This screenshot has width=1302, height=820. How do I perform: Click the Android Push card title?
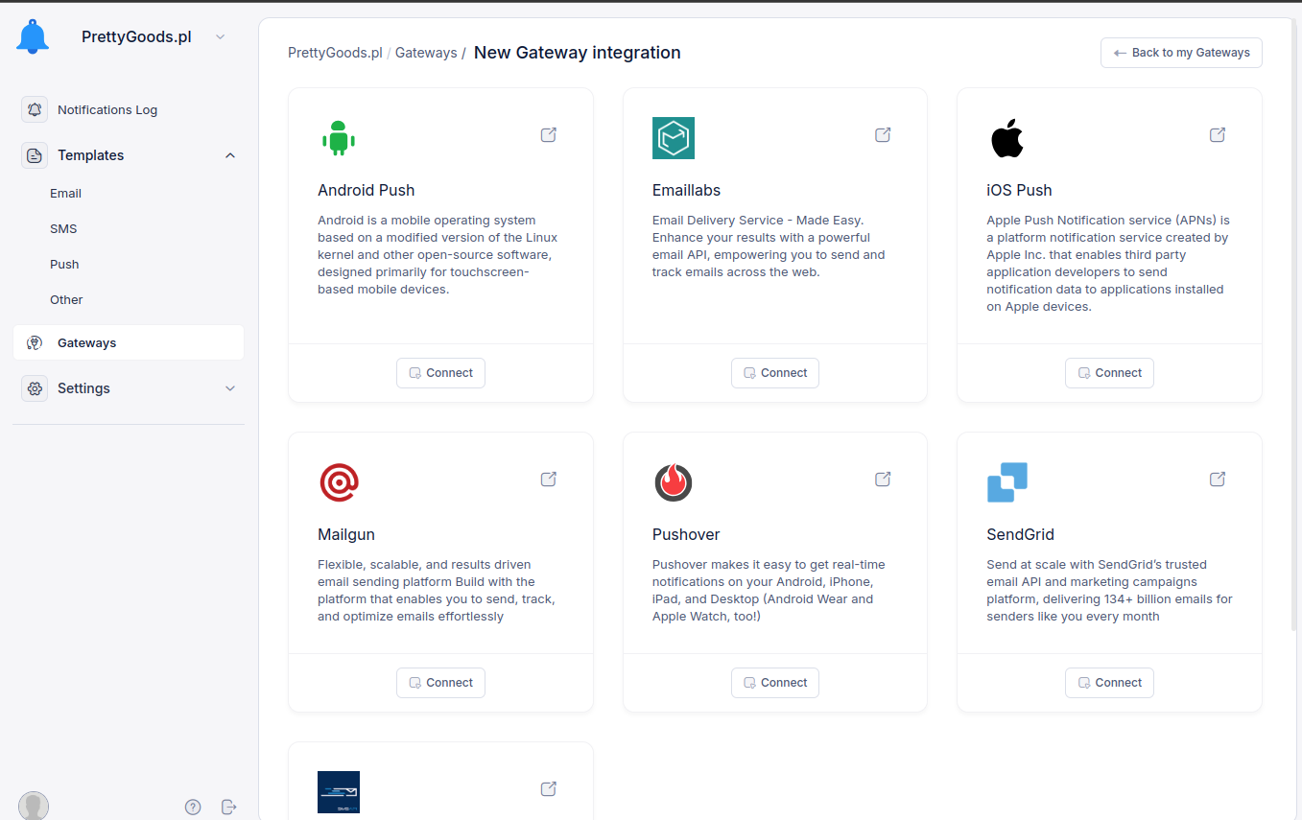tap(367, 190)
